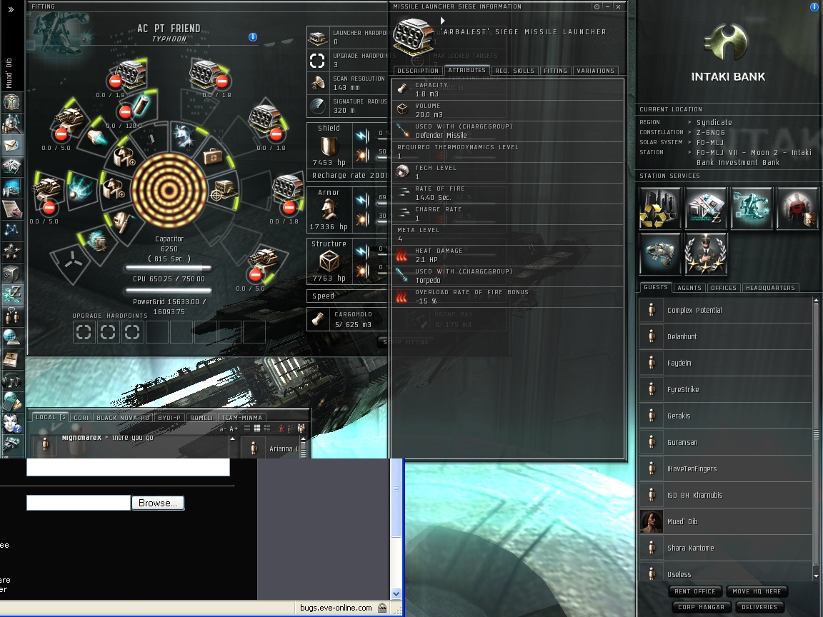Switch chat member list to the middle list view mode
Viewport: 823px width, 617px height.
tap(256, 428)
